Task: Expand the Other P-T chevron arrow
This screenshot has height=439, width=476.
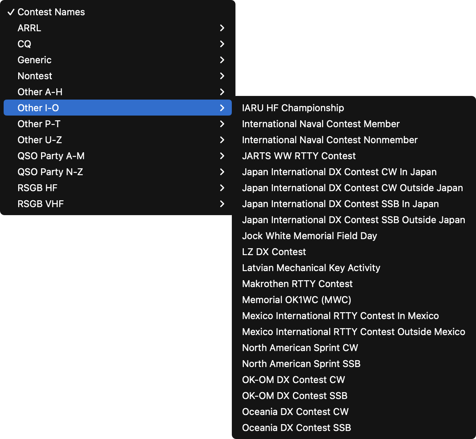Action: pyautogui.click(x=222, y=124)
